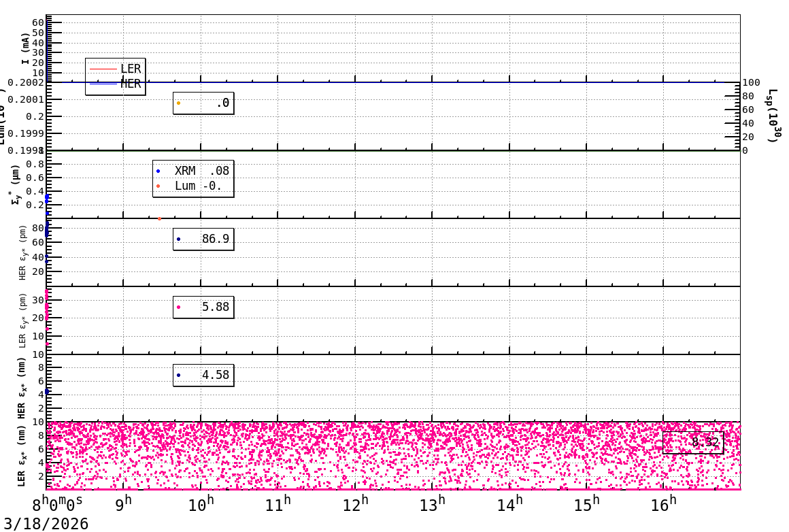Click the 86.9 value box
The width and height of the screenshot is (789, 532).
pos(203,239)
